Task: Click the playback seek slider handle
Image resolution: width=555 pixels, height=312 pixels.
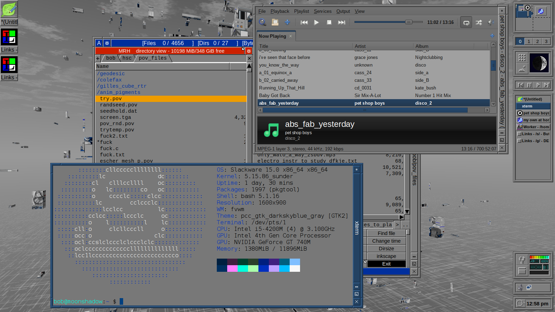Action: coord(409,22)
